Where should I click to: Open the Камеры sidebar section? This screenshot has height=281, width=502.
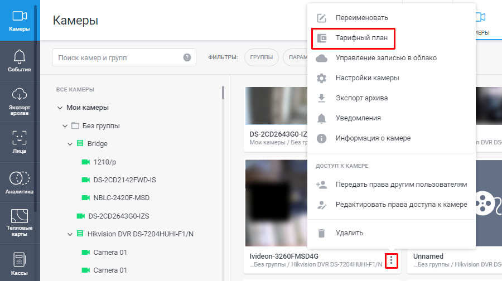[19, 21]
